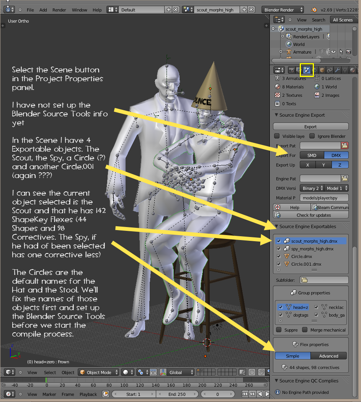361x402 pixels.
Task: Open the Help menu in top bar
Action: pos(97,10)
